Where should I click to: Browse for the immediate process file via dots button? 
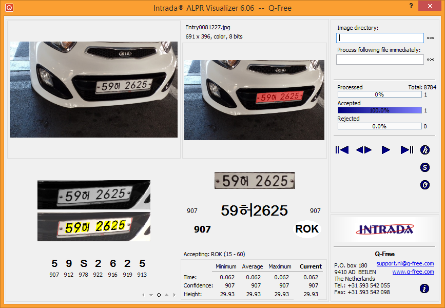pyautogui.click(x=431, y=60)
